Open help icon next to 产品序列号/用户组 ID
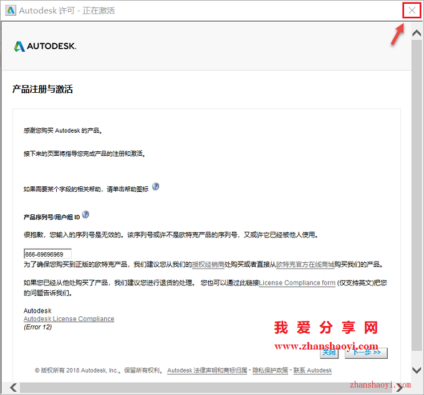The height and width of the screenshot is (395, 424). click(85, 214)
